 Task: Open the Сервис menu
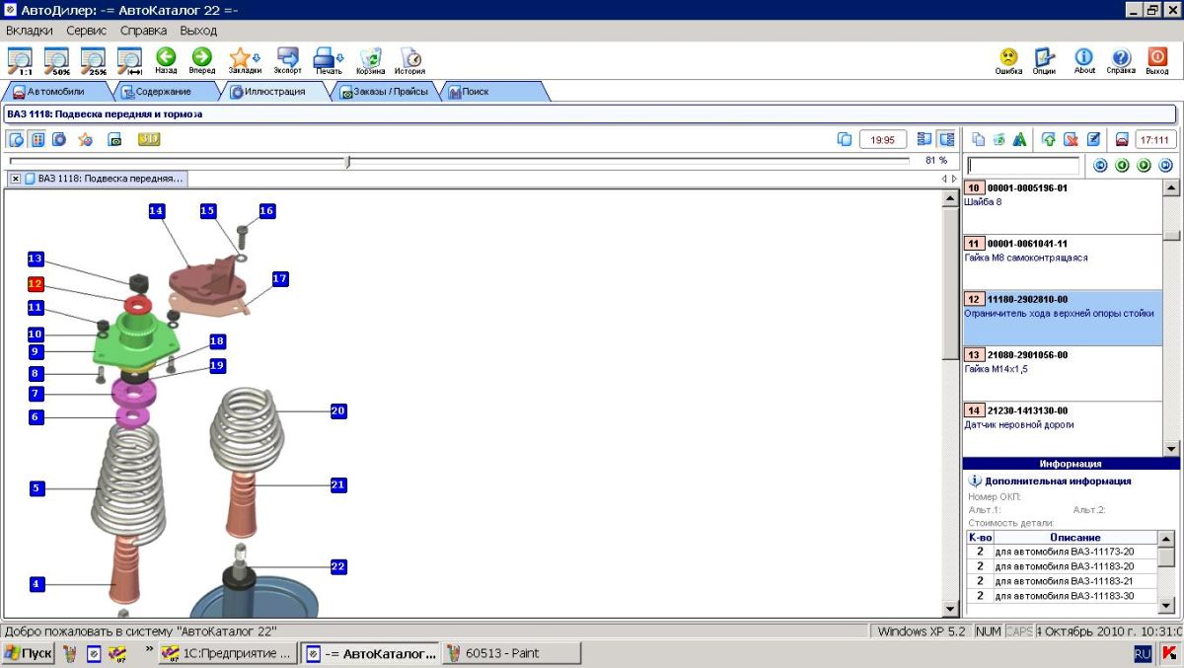point(87,31)
